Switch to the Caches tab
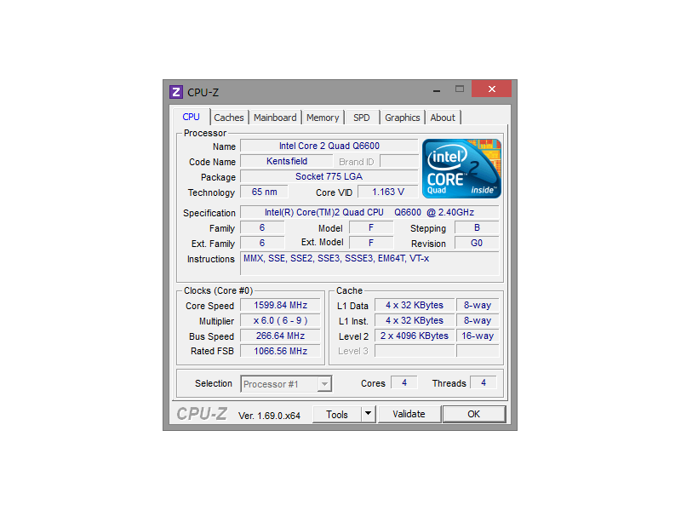Viewport: 681px width, 511px height. point(228,118)
